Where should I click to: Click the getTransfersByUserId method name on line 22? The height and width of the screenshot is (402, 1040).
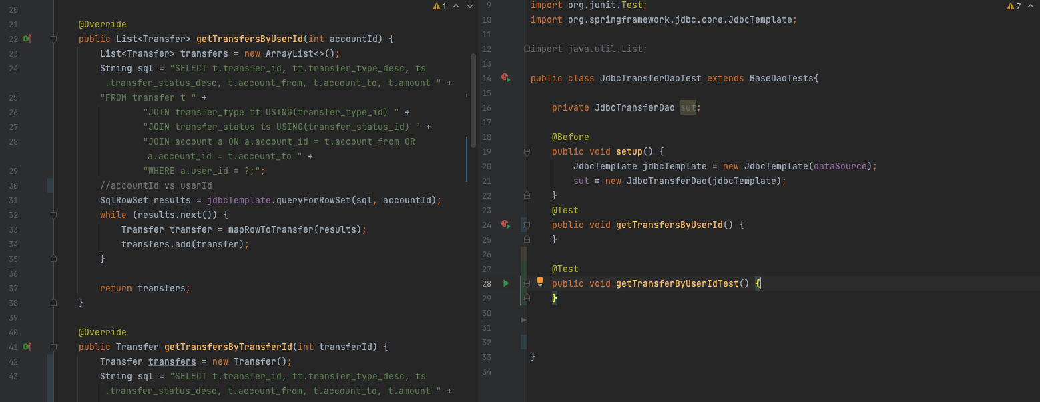coord(250,39)
